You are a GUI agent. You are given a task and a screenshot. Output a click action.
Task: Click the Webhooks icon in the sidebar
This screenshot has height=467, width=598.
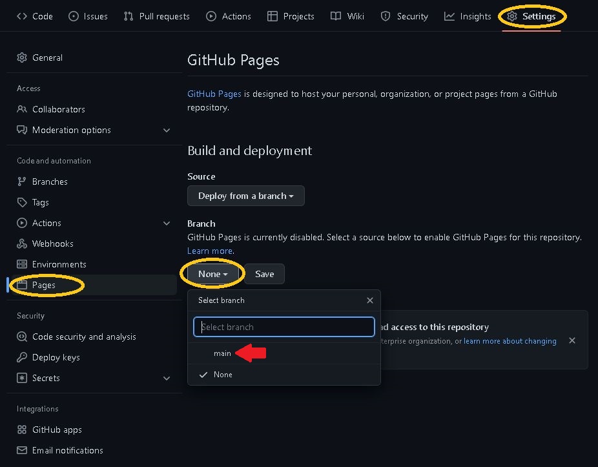click(22, 244)
